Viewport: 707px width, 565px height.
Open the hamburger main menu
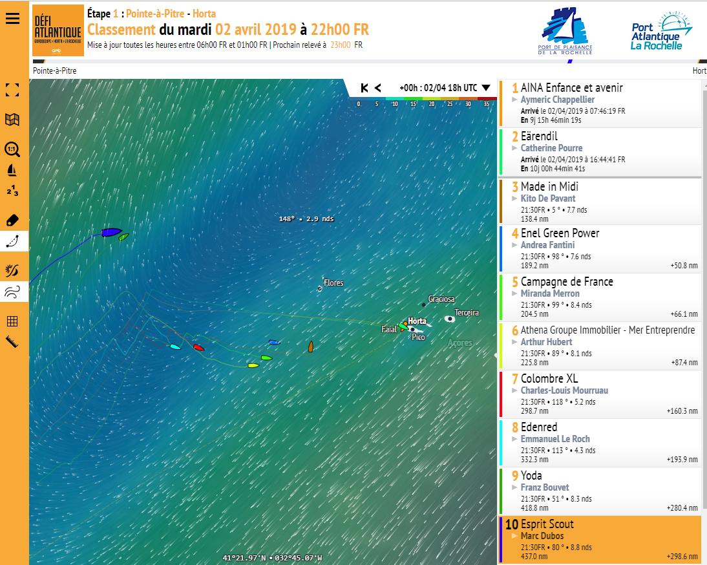click(12, 19)
